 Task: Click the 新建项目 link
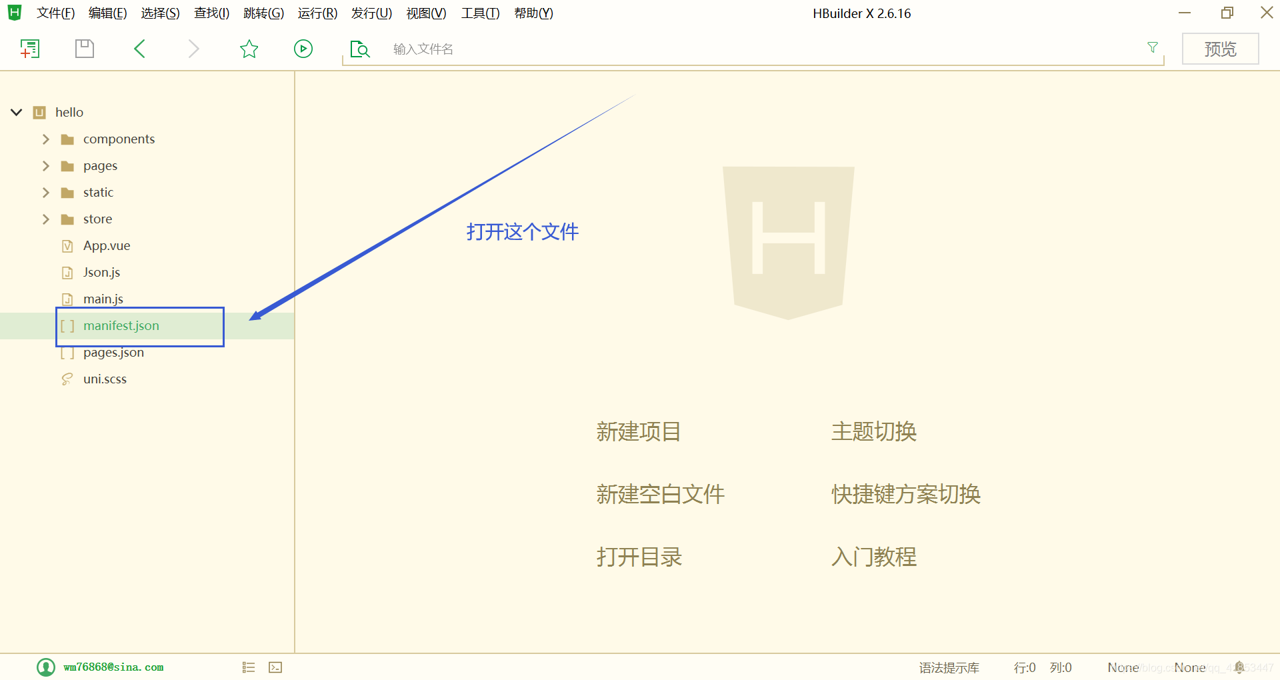tap(639, 431)
